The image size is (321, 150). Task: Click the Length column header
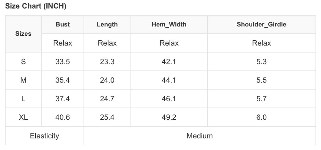107,24
